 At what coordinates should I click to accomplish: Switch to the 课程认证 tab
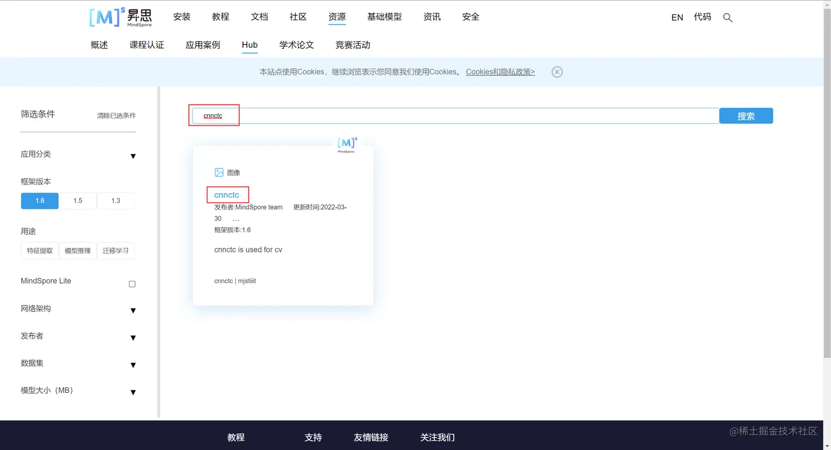147,45
